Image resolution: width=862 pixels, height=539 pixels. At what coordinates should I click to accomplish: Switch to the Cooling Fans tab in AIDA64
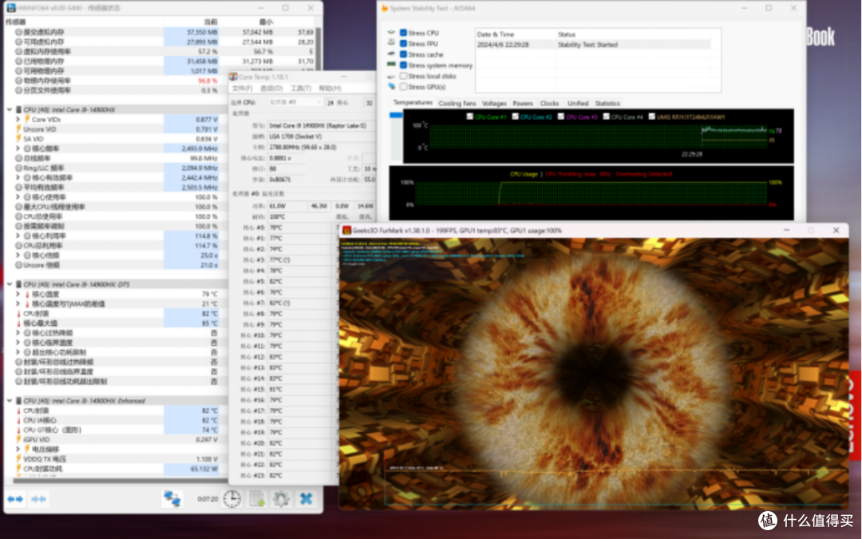(x=457, y=103)
